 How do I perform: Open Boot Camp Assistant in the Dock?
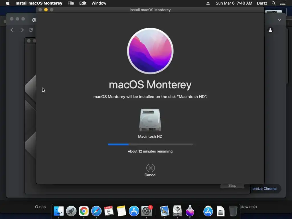(x=177, y=211)
